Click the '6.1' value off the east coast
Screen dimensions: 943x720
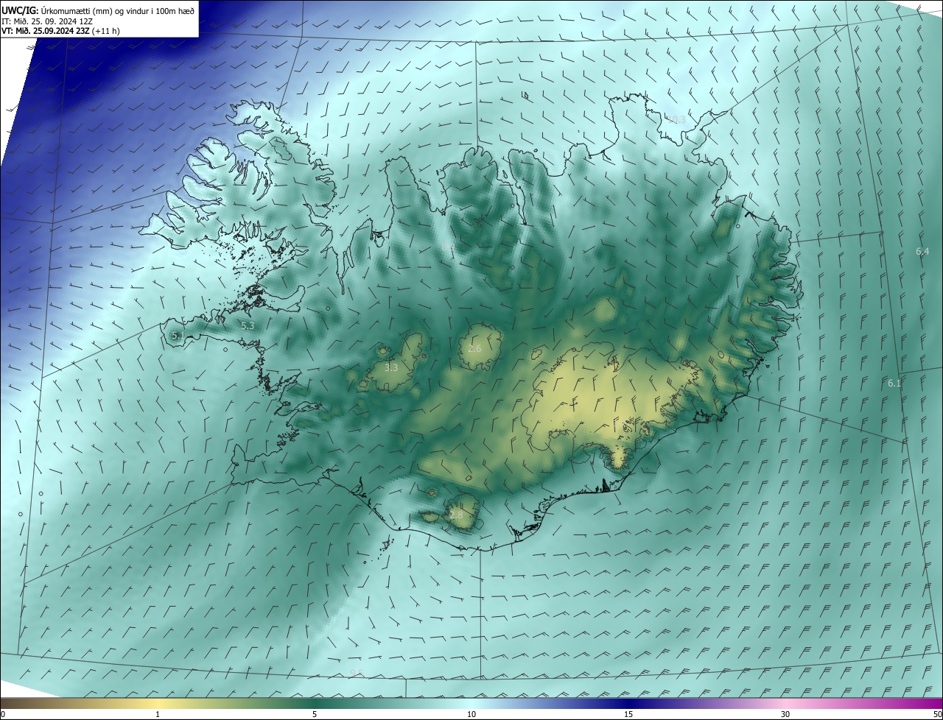point(894,384)
